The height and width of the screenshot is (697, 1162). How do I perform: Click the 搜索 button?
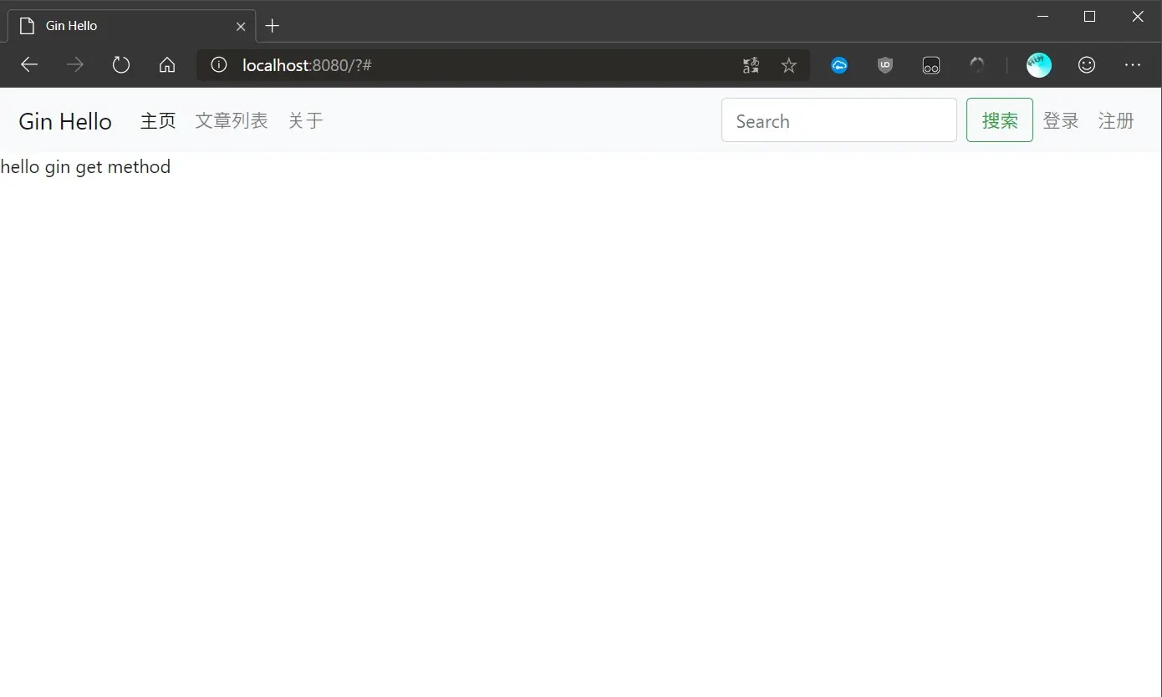(x=1000, y=120)
